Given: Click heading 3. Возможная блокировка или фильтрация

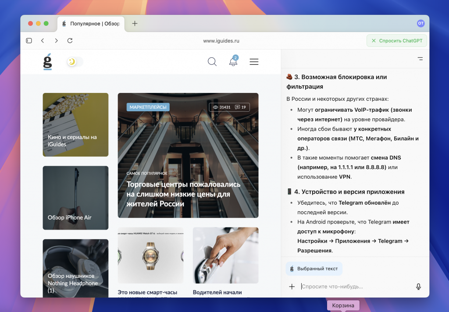Looking at the screenshot, I should click(x=337, y=82).
